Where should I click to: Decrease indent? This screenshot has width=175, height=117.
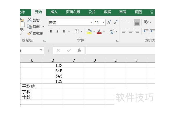click(146, 31)
